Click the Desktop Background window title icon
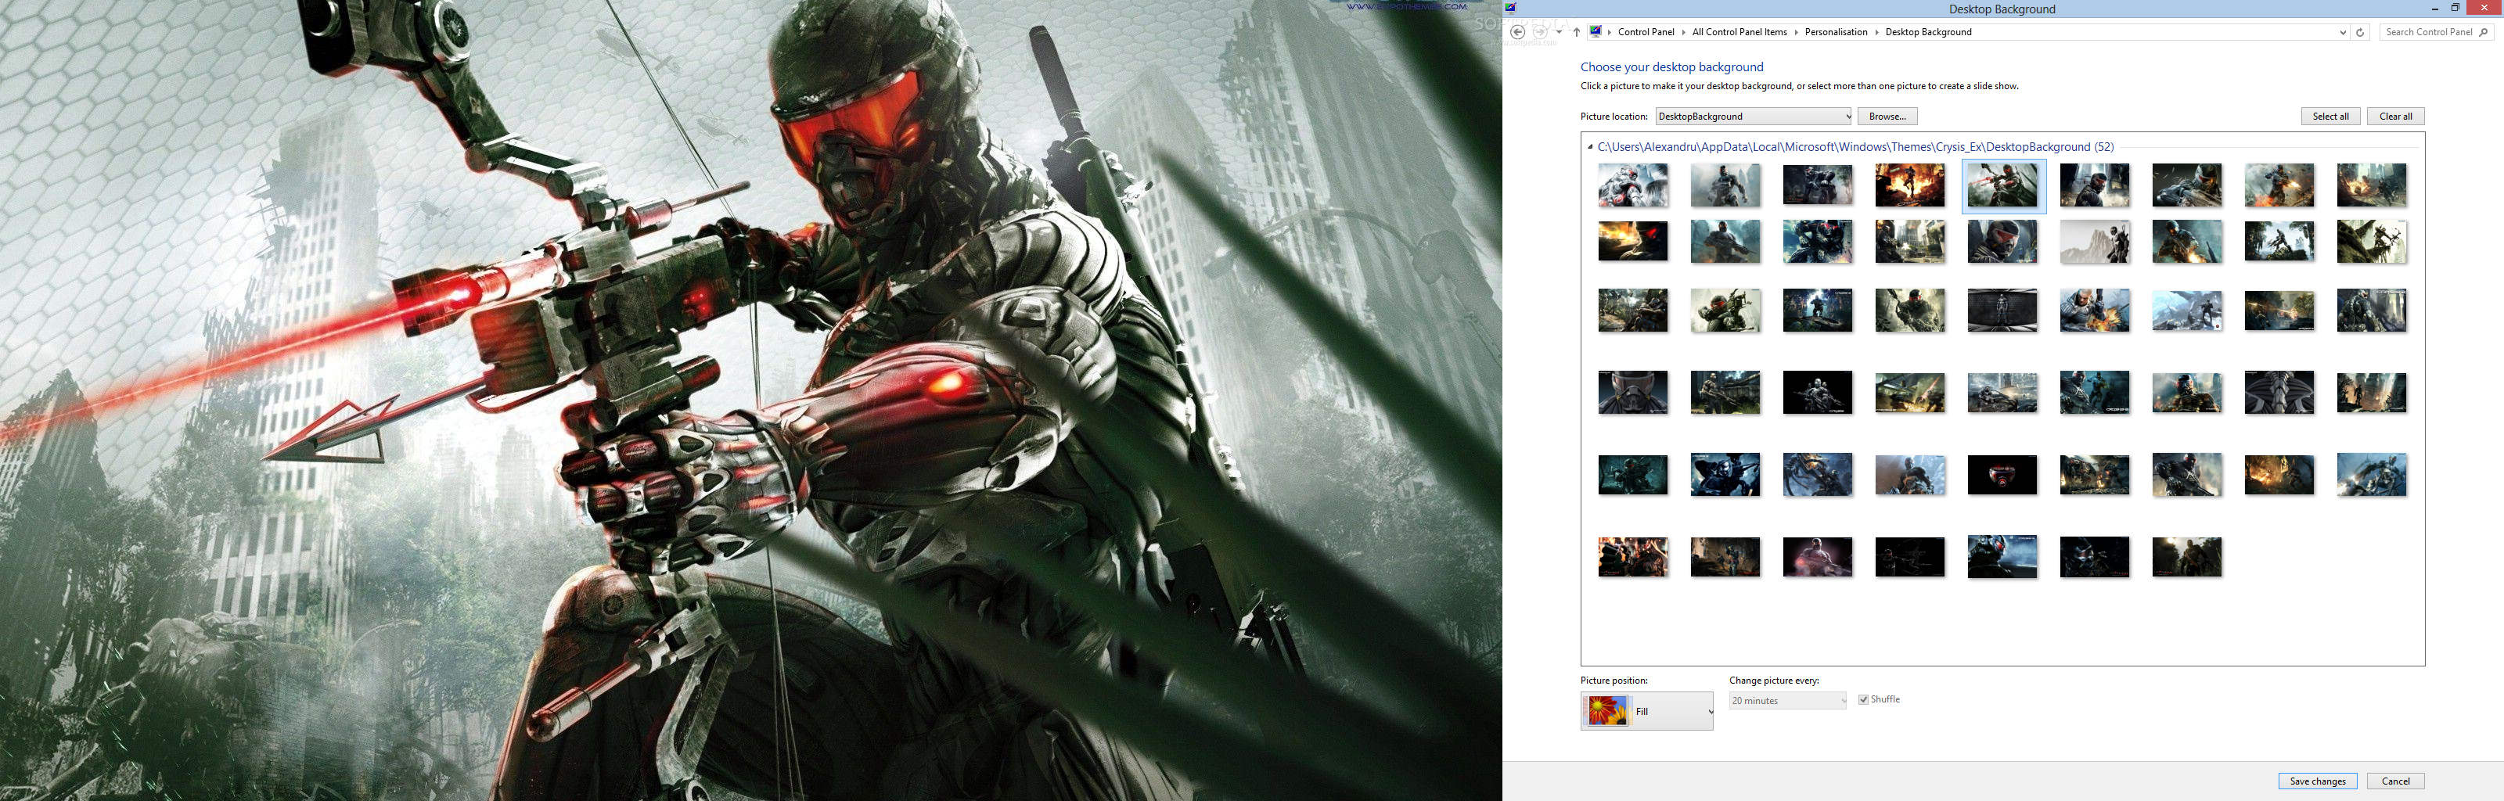This screenshot has width=2504, height=801. (1510, 8)
